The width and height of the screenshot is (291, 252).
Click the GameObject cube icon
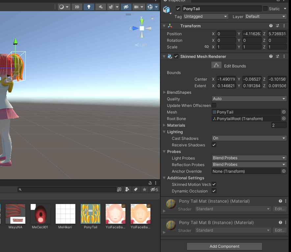coord(167,10)
